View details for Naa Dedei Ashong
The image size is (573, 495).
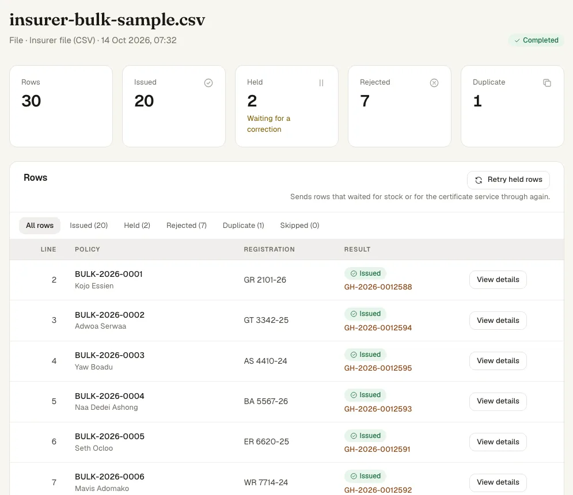(498, 401)
